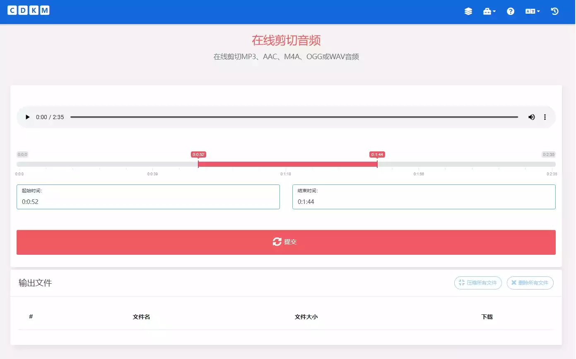Open the help question mark icon
Image resolution: width=576 pixels, height=359 pixels.
(x=510, y=12)
